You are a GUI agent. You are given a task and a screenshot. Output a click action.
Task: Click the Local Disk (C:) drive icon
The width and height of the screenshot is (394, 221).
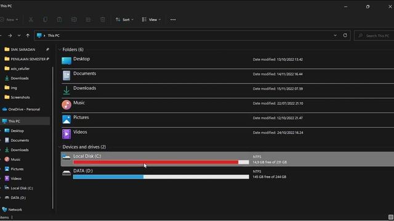click(66, 157)
